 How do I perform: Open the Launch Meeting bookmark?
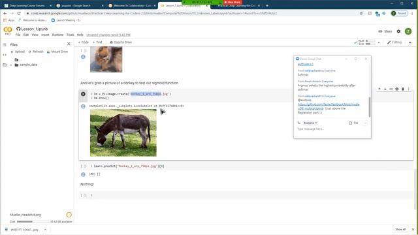66,20
